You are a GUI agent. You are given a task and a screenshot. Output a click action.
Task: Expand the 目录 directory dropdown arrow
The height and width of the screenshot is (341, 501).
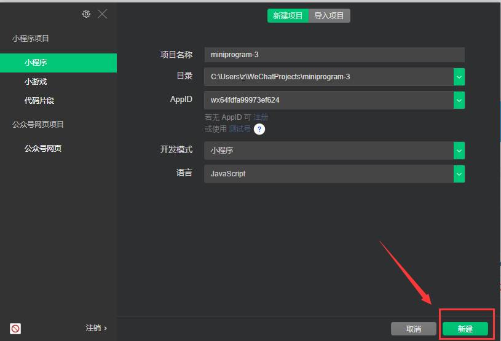tap(459, 77)
